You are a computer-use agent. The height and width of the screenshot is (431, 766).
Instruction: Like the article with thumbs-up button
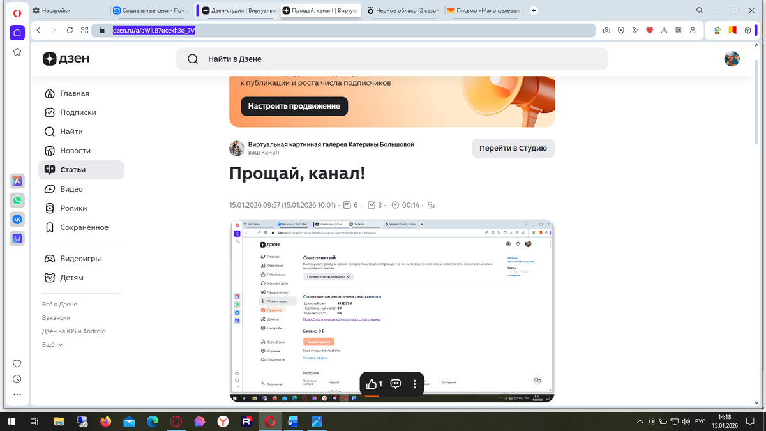(374, 384)
